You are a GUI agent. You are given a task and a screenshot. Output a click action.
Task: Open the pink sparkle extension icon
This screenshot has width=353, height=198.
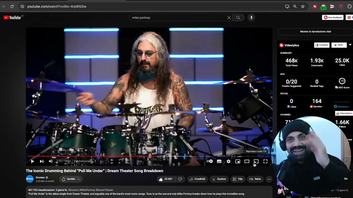341,6
